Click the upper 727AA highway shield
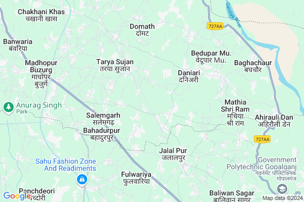The image size is (304, 202). 215,26
